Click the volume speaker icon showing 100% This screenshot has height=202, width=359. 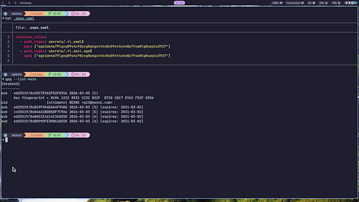pyautogui.click(x=281, y=3)
